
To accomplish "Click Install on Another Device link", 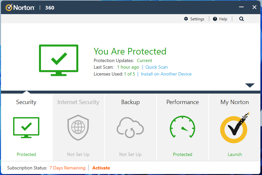I will (166, 74).
